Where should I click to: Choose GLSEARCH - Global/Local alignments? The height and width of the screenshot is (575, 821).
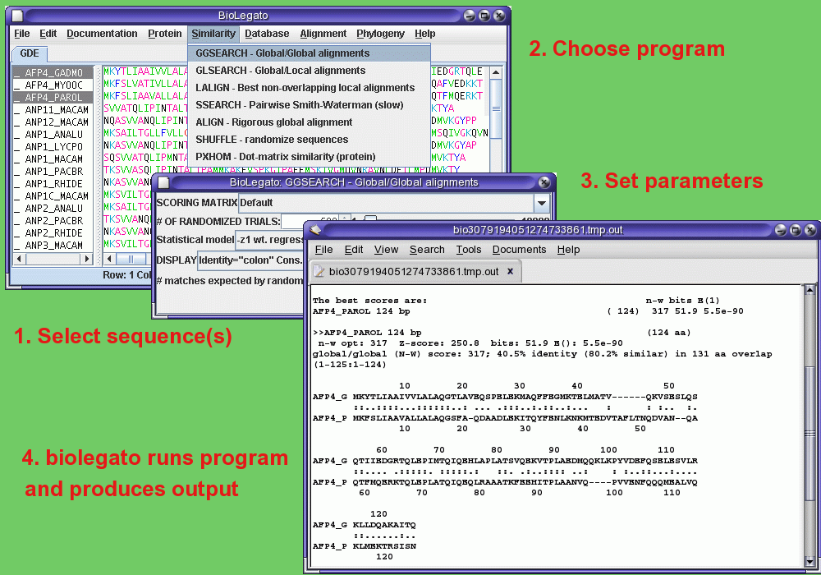click(x=309, y=70)
